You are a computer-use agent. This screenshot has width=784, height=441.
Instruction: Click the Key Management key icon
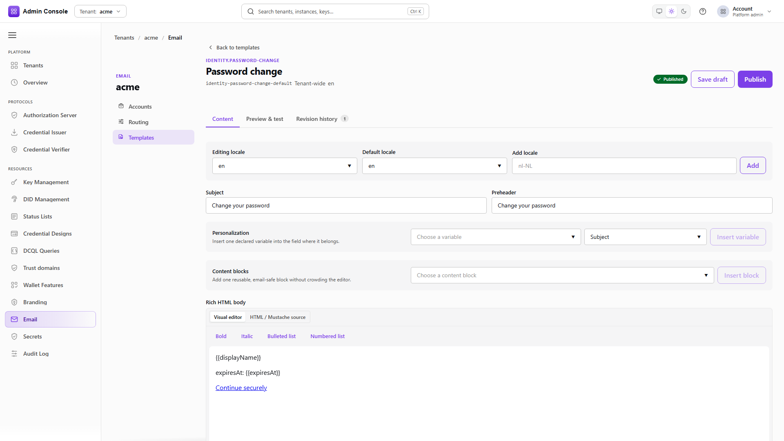click(14, 182)
